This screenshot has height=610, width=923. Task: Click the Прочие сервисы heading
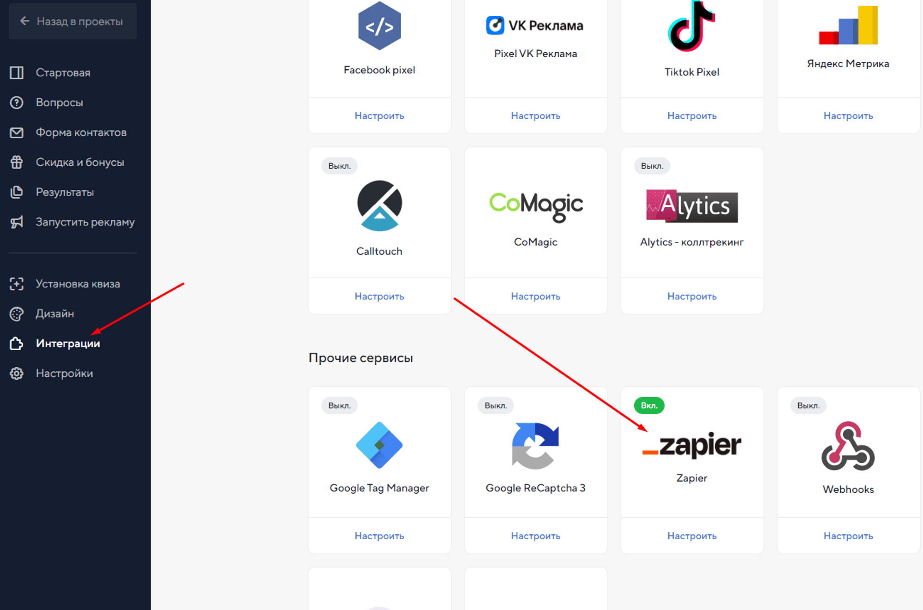361,358
